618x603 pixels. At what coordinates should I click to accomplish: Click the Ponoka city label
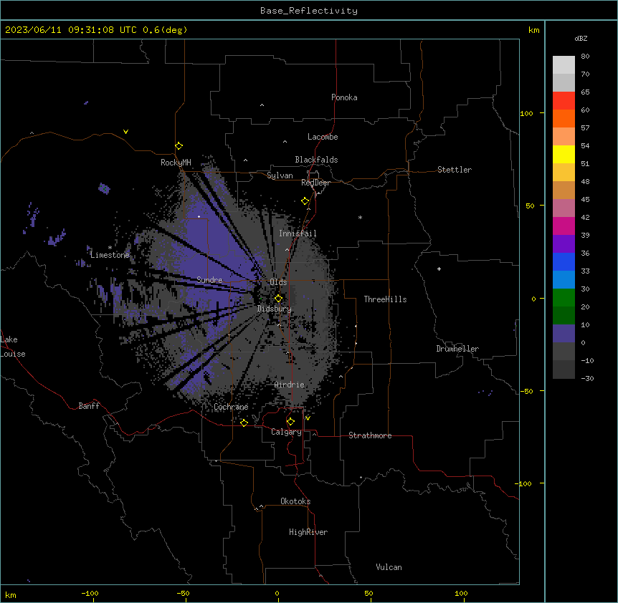tap(344, 97)
